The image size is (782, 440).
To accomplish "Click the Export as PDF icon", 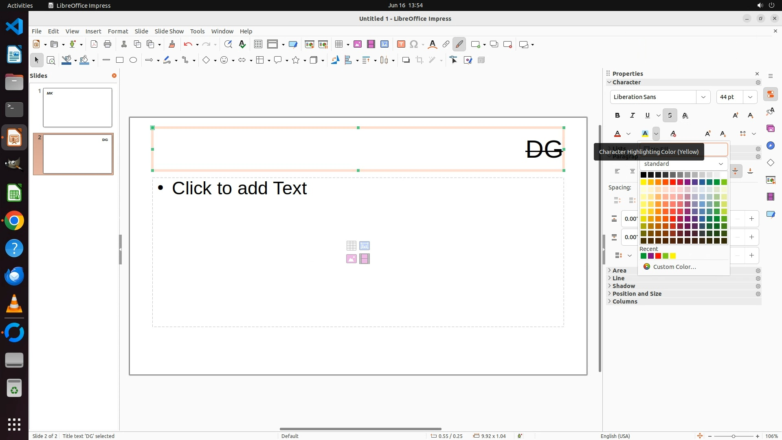I will tap(94, 44).
